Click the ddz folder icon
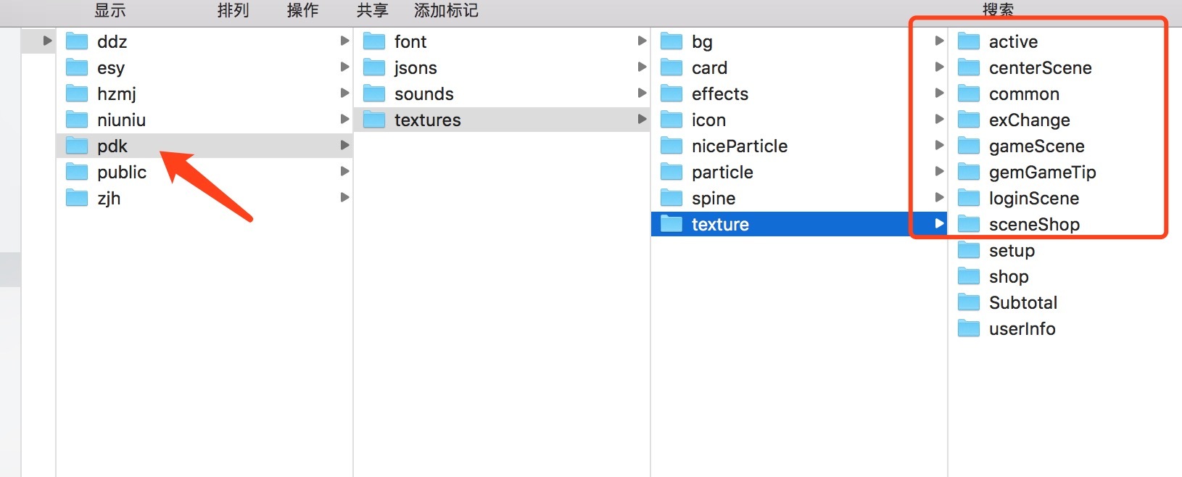The width and height of the screenshot is (1182, 477). pyautogui.click(x=77, y=41)
